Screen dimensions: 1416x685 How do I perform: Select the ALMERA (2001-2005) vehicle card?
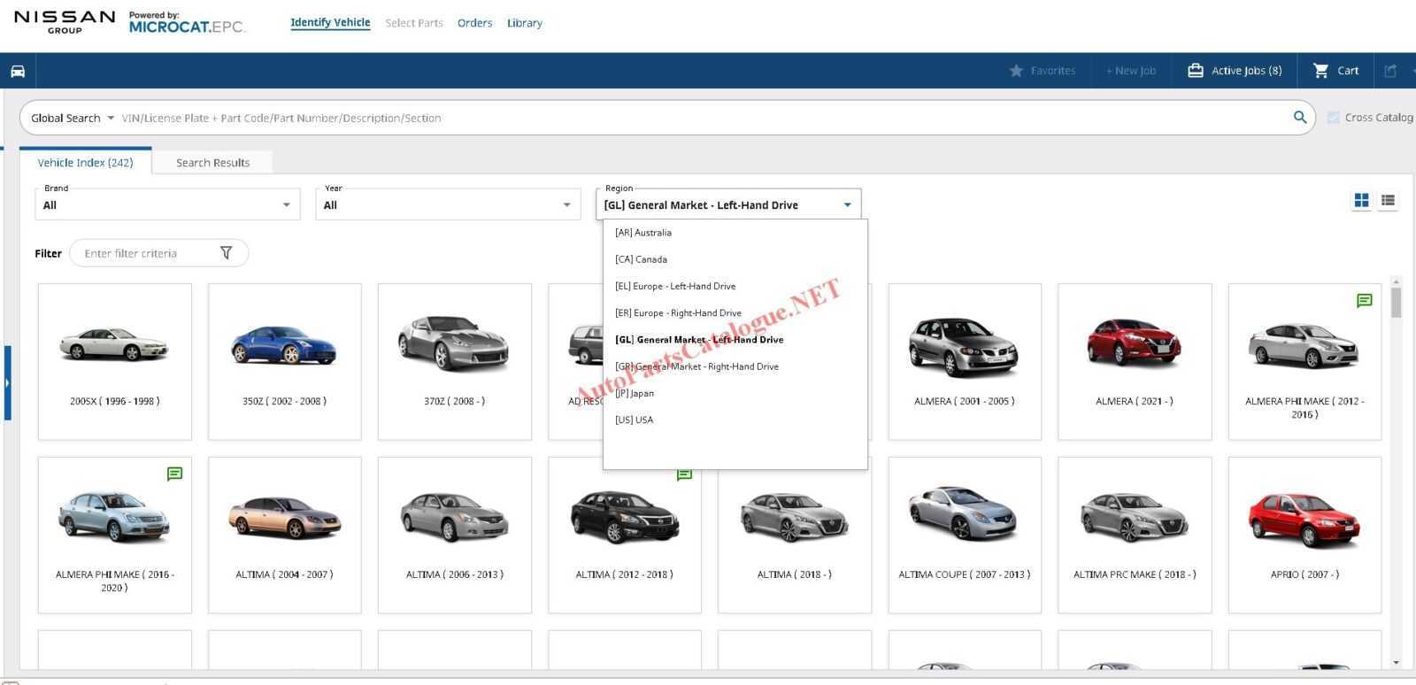tap(965, 361)
